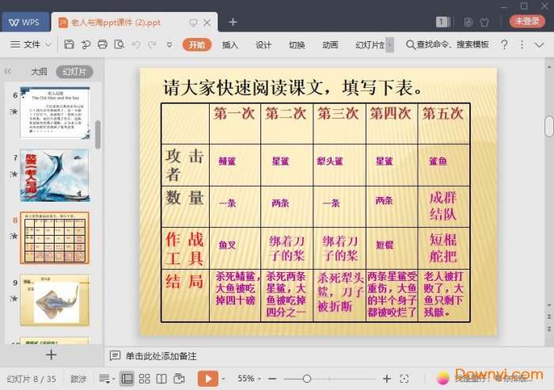Switch to the 插入 ribbon tab
This screenshot has width=554, height=390.
click(x=230, y=45)
